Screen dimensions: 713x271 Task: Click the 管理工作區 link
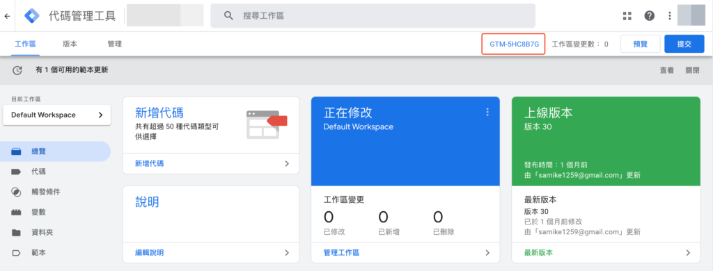click(341, 253)
